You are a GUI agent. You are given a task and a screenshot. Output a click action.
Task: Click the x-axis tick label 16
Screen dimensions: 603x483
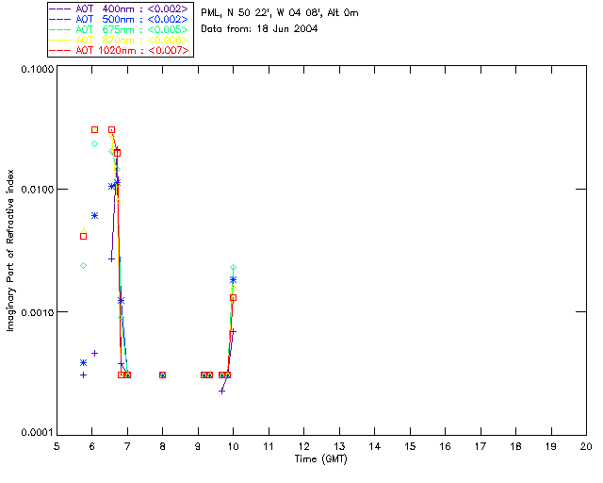pyautogui.click(x=445, y=446)
